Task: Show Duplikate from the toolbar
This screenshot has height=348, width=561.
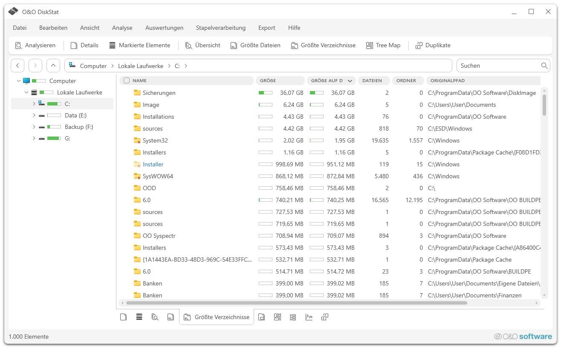Action: click(x=433, y=46)
